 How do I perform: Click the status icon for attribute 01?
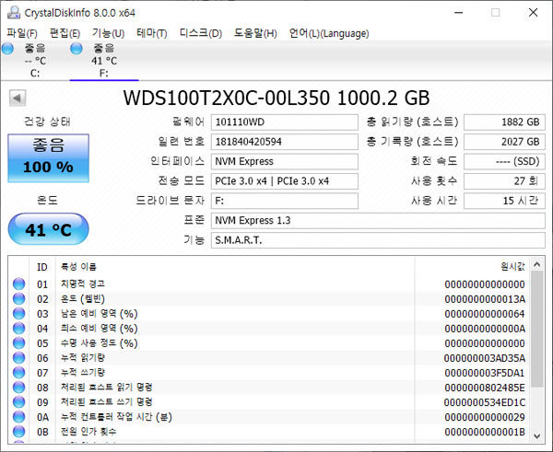tap(19, 284)
